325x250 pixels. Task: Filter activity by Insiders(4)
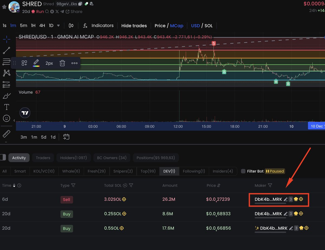click(223, 171)
